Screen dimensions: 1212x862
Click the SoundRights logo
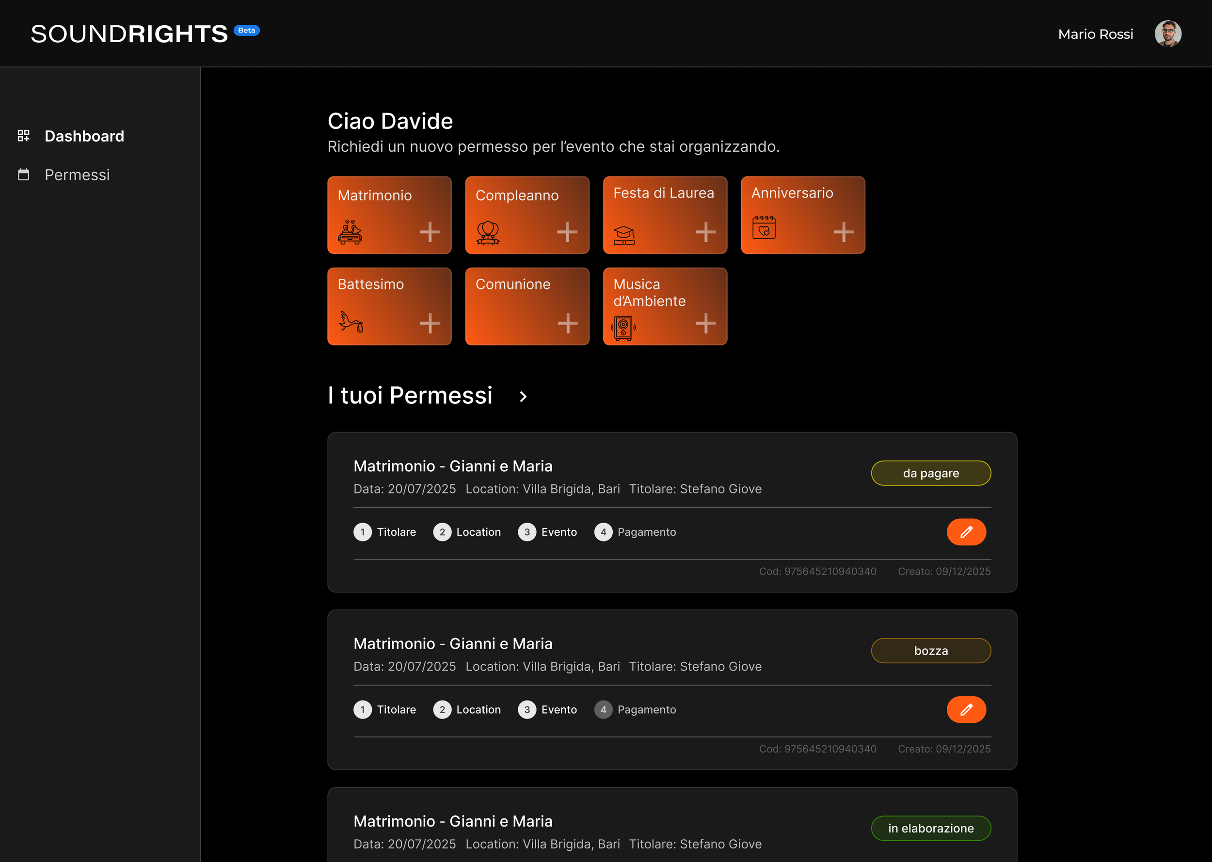point(129,34)
